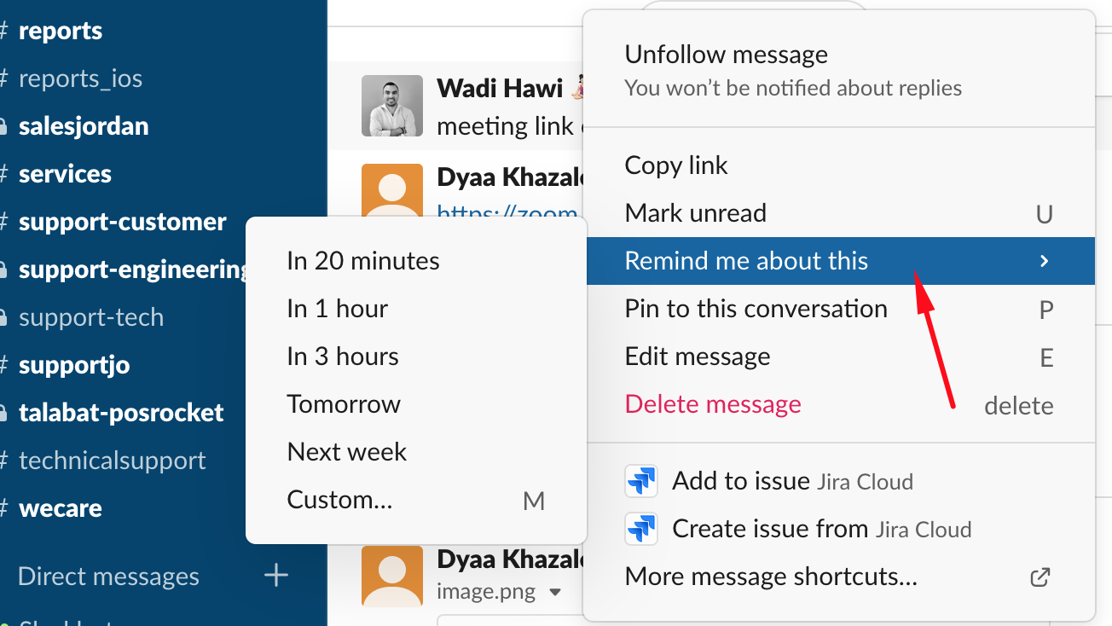Click Dyaa Khazaleh's orange avatar next to image.png
The height and width of the screenshot is (626, 1112).
click(x=392, y=576)
